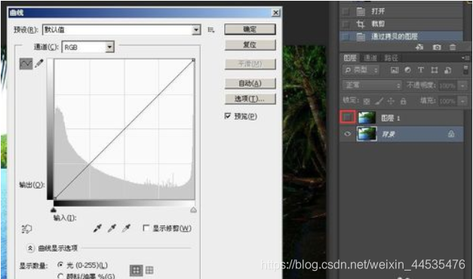This screenshot has width=473, height=279.
Task: Toggle the 预览(P) preview checkbox
Action: 228,116
